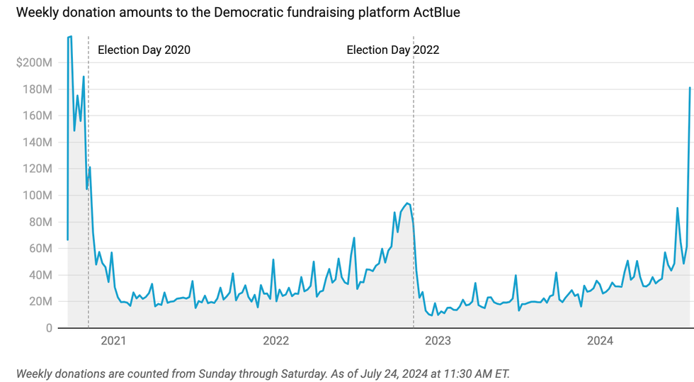Click the 2024 x-axis year label
Viewport: 694px width, 382px height.
pos(600,341)
